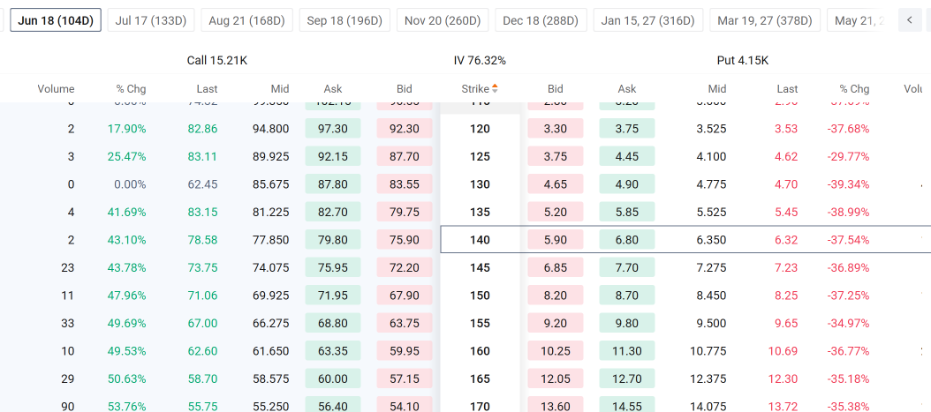
Task: Pick the Jan 15, 27 (316D) expiration
Action: click(x=647, y=20)
